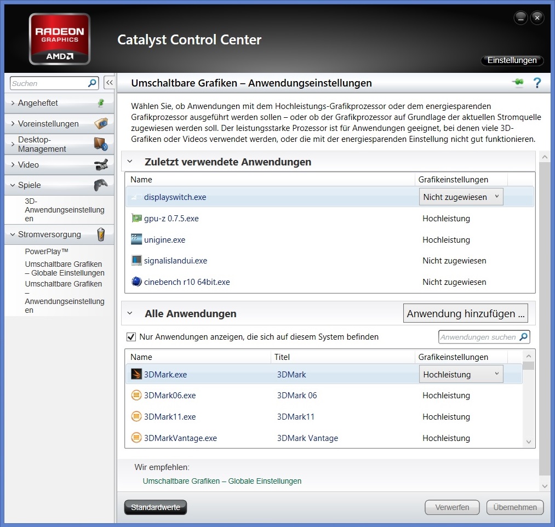Click the pin icon next to Angeheftet
Viewport: 555px width, 527px height.
[x=101, y=103]
